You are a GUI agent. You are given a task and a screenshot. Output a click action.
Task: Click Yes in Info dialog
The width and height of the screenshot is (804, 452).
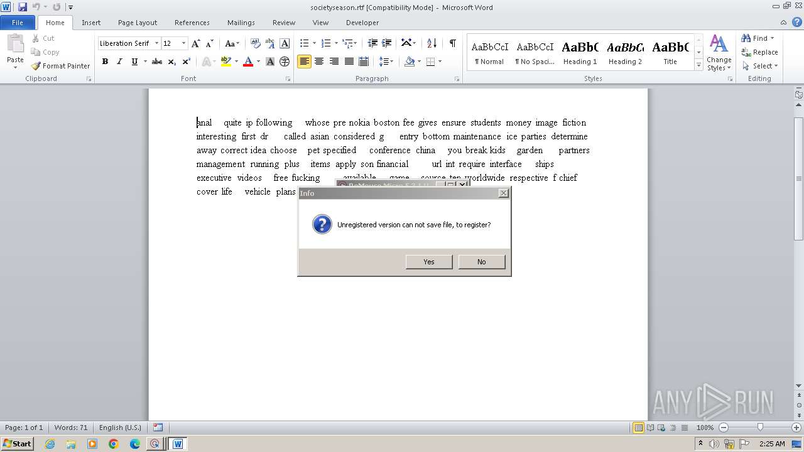[x=429, y=262]
